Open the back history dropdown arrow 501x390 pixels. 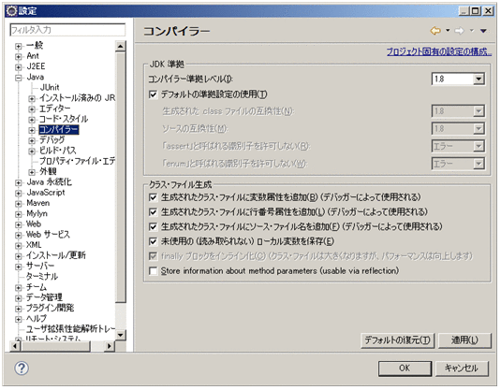point(448,31)
